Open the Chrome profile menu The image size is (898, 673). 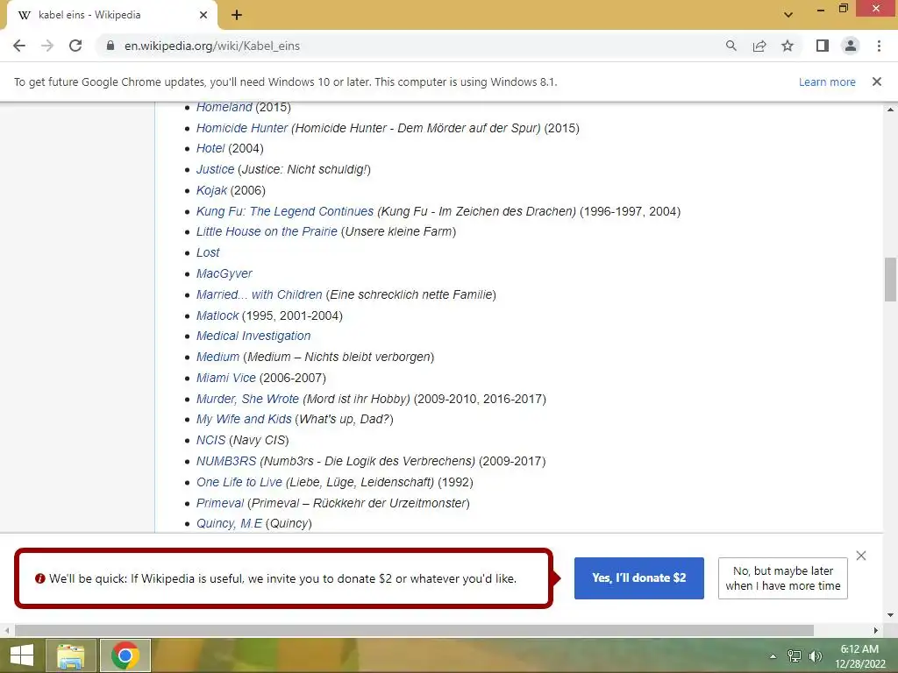click(x=851, y=46)
